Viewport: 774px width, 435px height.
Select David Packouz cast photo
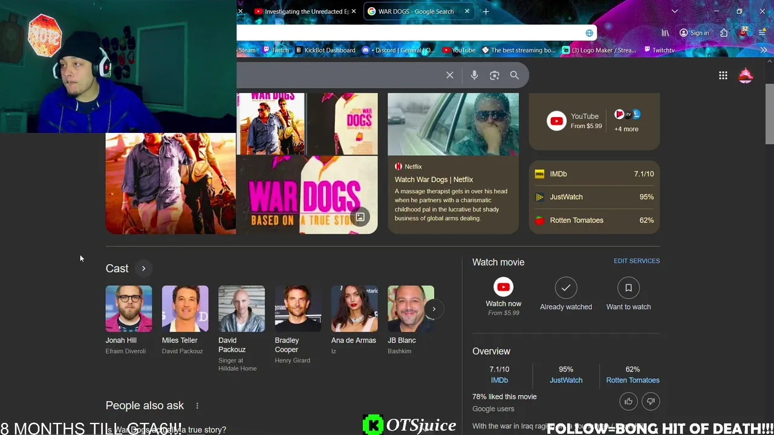pyautogui.click(x=241, y=309)
